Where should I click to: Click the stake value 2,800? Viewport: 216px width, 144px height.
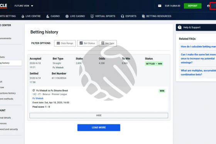point(79,63)
